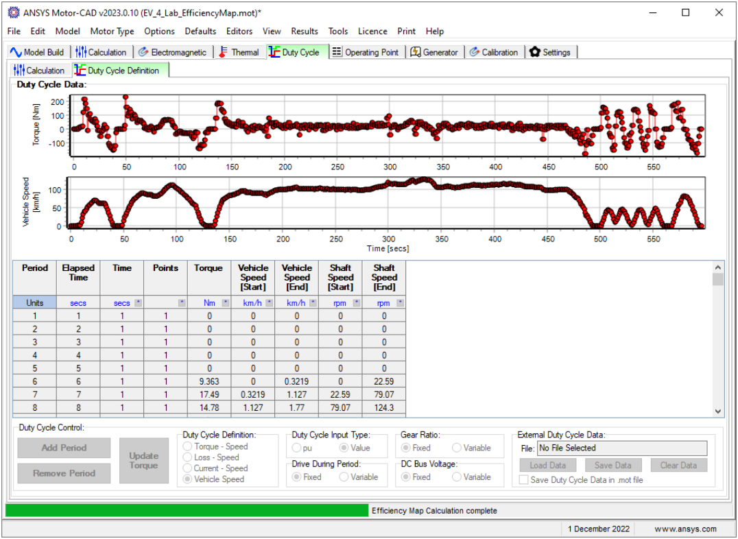
Task: Open the View menu
Action: click(x=272, y=31)
